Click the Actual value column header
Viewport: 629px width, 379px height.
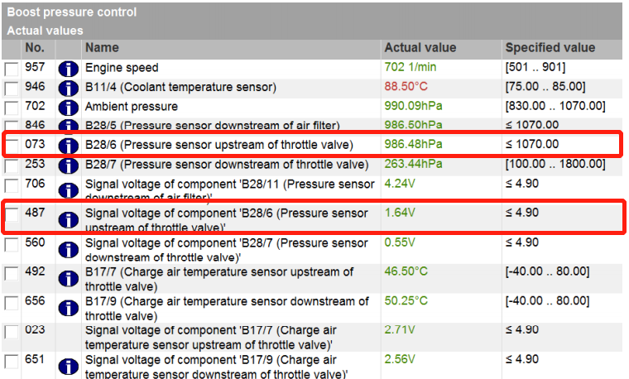[x=420, y=48]
